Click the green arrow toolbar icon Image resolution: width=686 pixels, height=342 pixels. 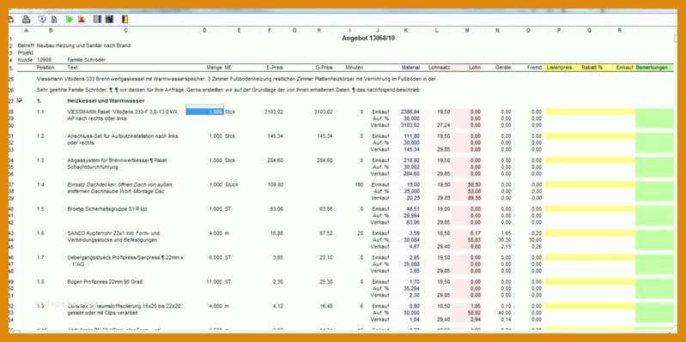(70, 19)
